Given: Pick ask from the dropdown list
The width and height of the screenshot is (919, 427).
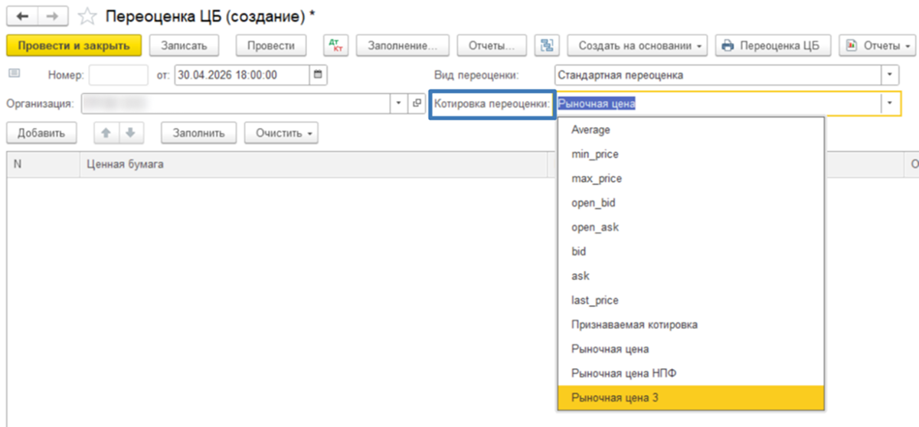Looking at the screenshot, I should (x=692, y=275).
